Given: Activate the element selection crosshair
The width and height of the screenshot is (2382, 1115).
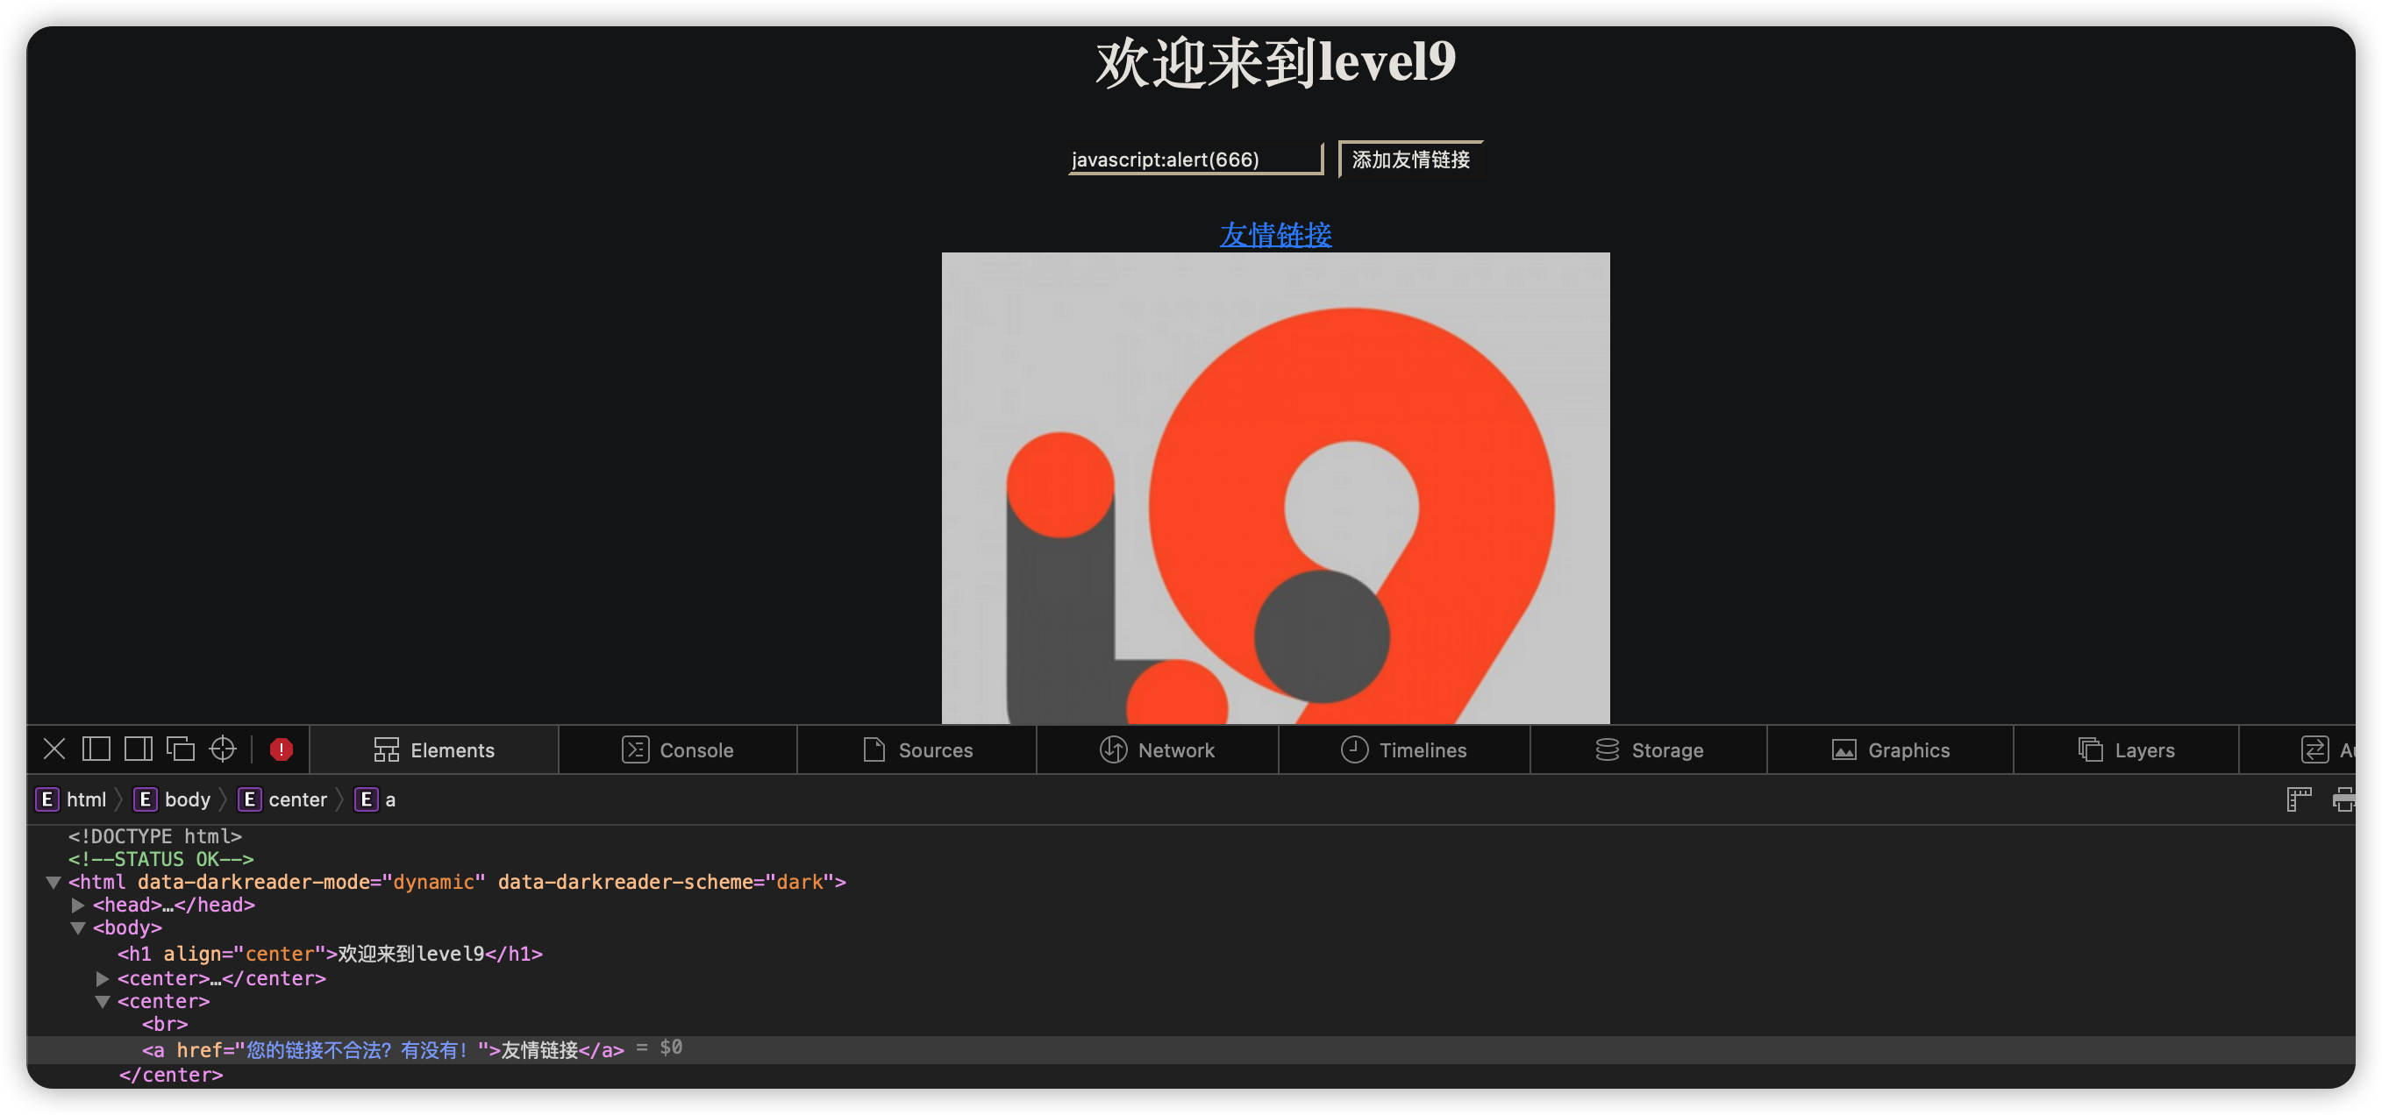Looking at the screenshot, I should [x=223, y=749].
